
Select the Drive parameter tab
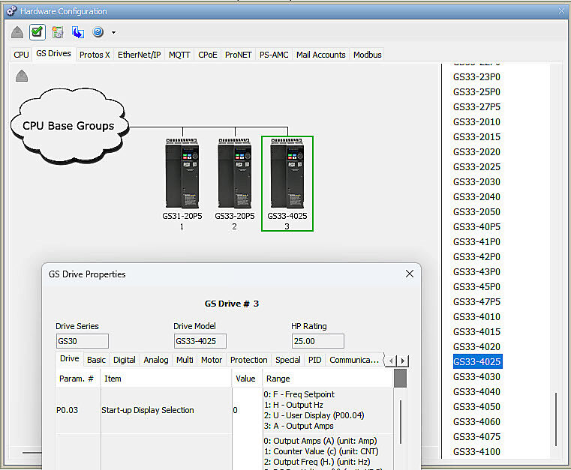pos(70,358)
